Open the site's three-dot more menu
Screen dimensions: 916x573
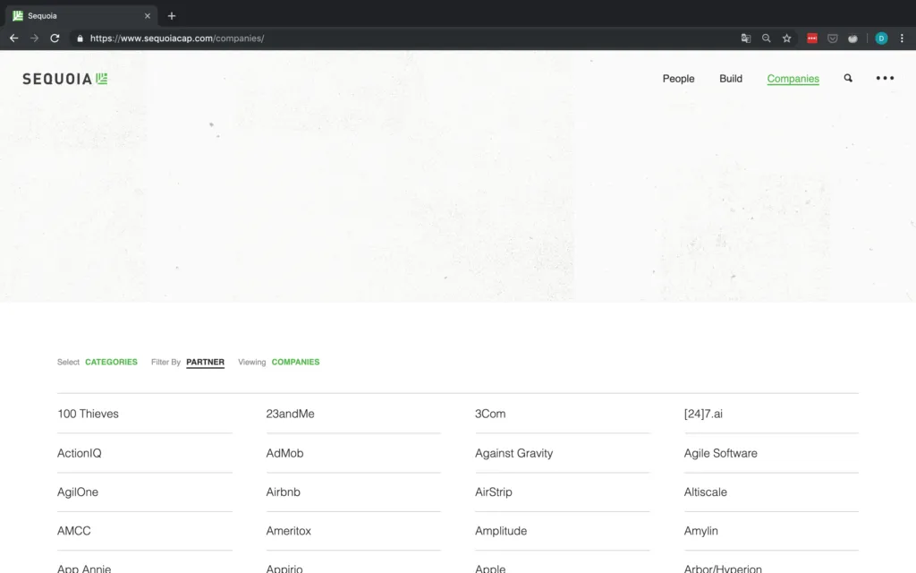coord(885,79)
